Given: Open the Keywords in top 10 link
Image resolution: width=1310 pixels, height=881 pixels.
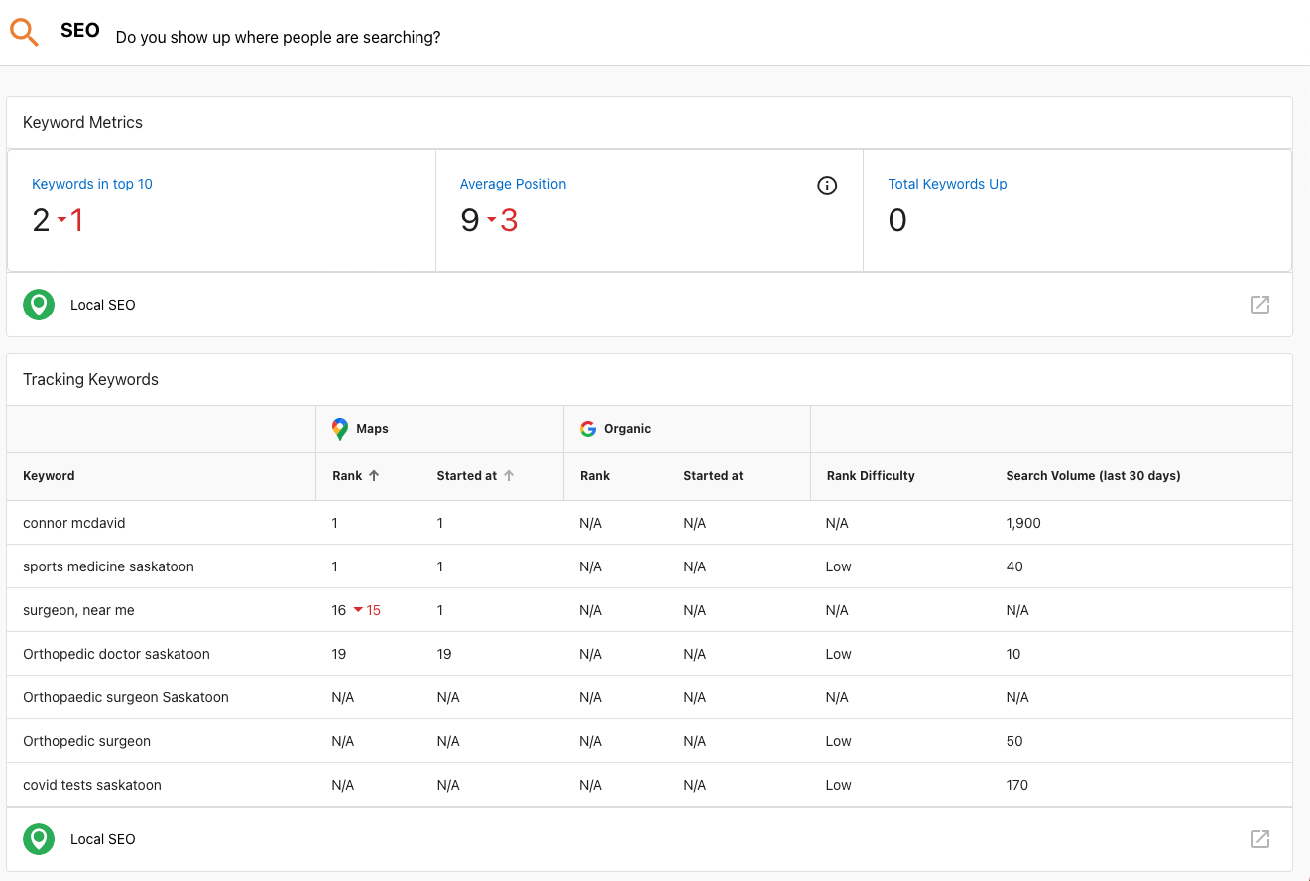Looking at the screenshot, I should [92, 184].
